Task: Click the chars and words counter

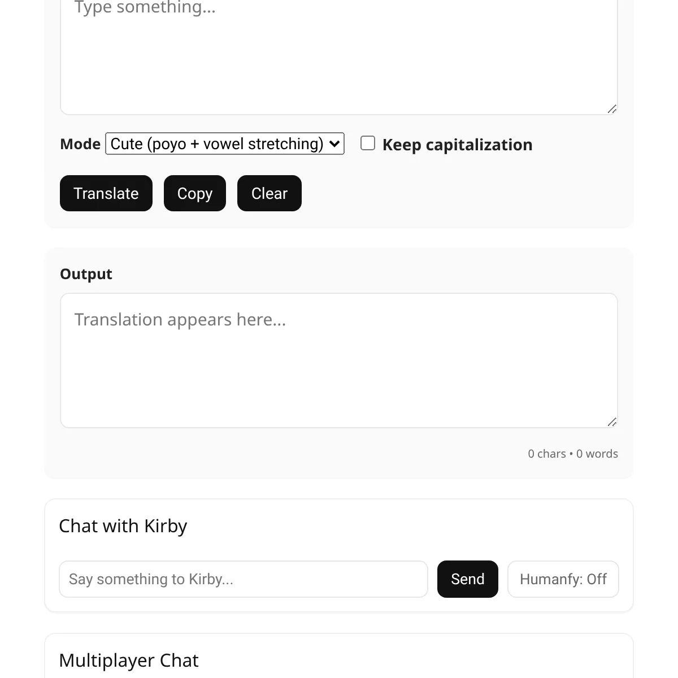Action: pyautogui.click(x=573, y=454)
